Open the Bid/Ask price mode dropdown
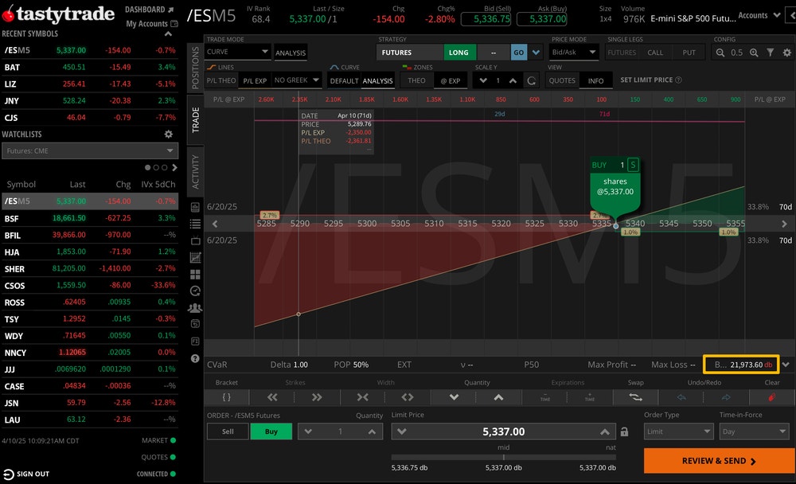Image resolution: width=796 pixels, height=484 pixels. coord(574,52)
